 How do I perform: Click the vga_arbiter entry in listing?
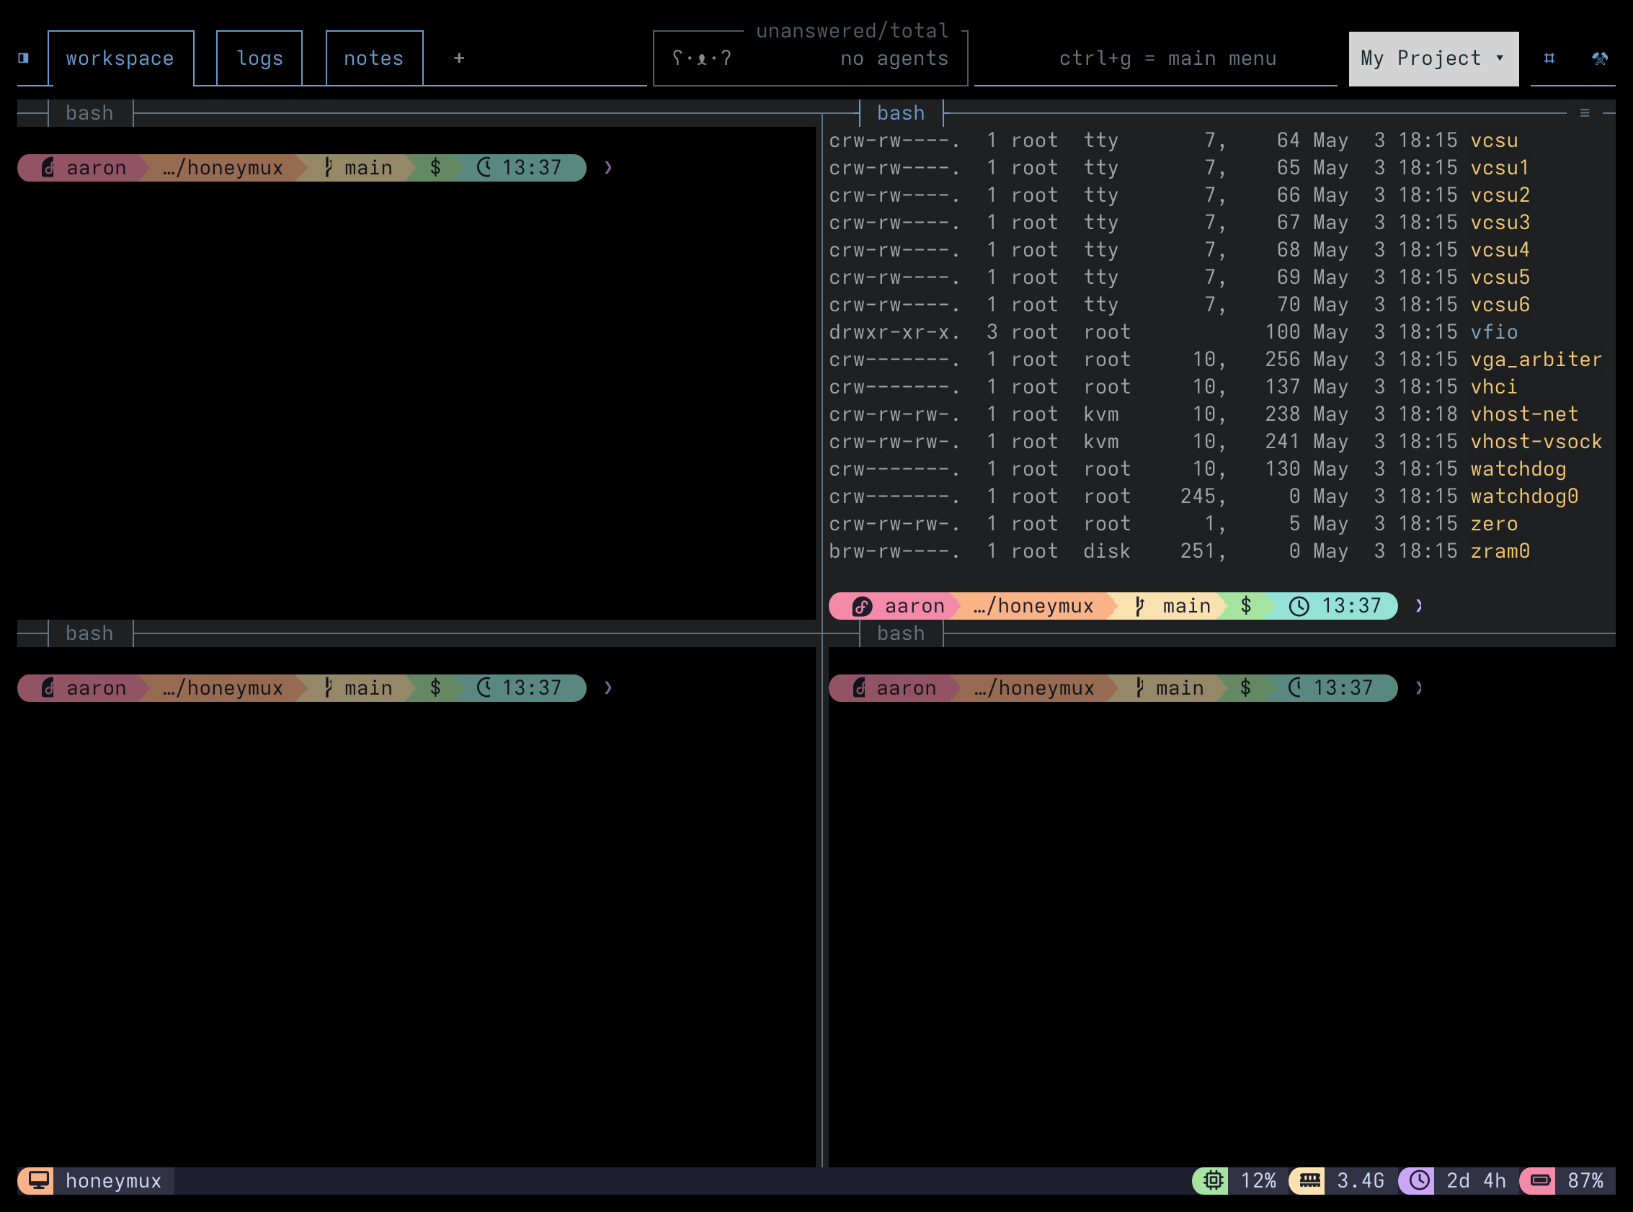pos(1536,360)
